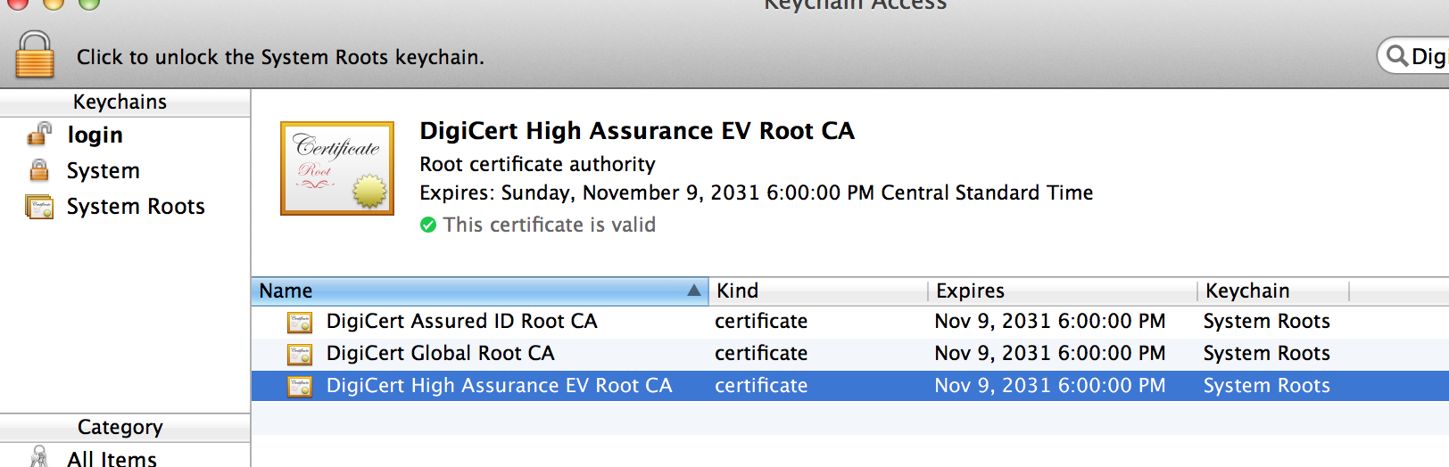Click the System Roots certificate folder icon
This screenshot has width=1449, height=467.
(39, 207)
